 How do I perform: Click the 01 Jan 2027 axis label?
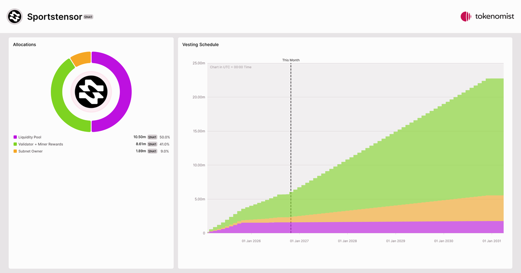(x=299, y=240)
